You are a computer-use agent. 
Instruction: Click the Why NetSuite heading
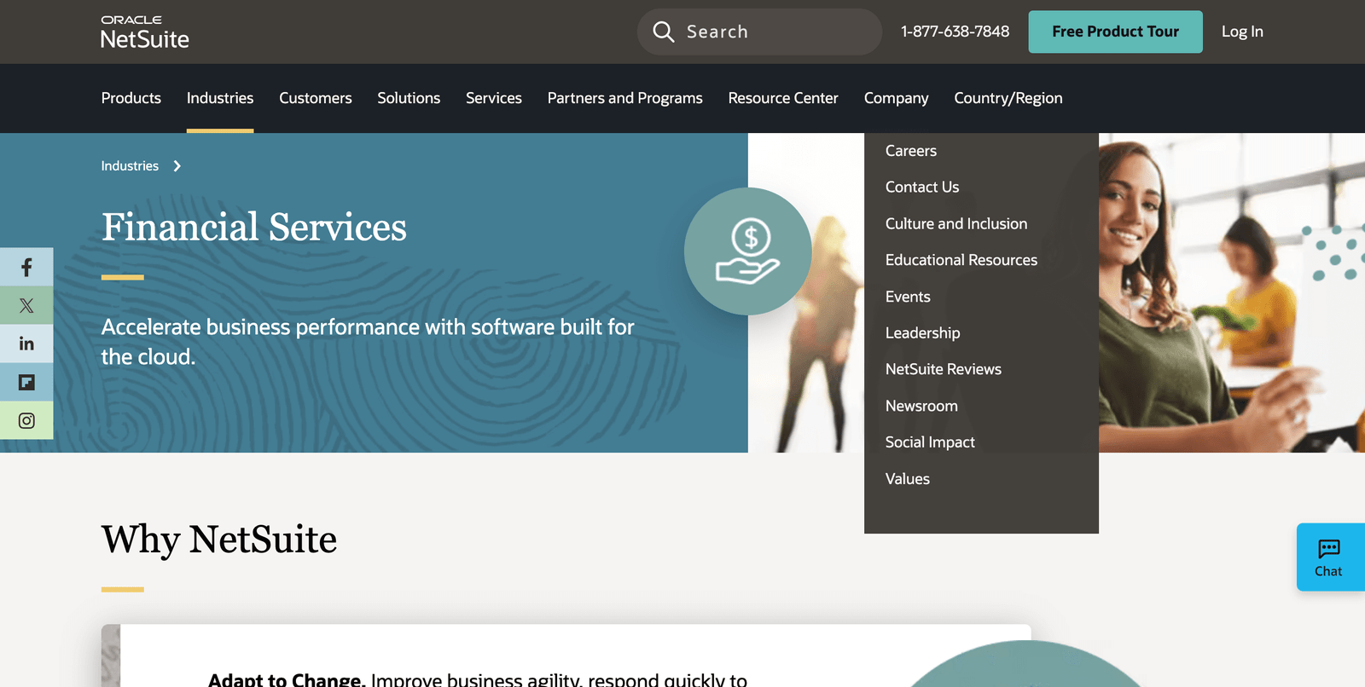click(219, 540)
